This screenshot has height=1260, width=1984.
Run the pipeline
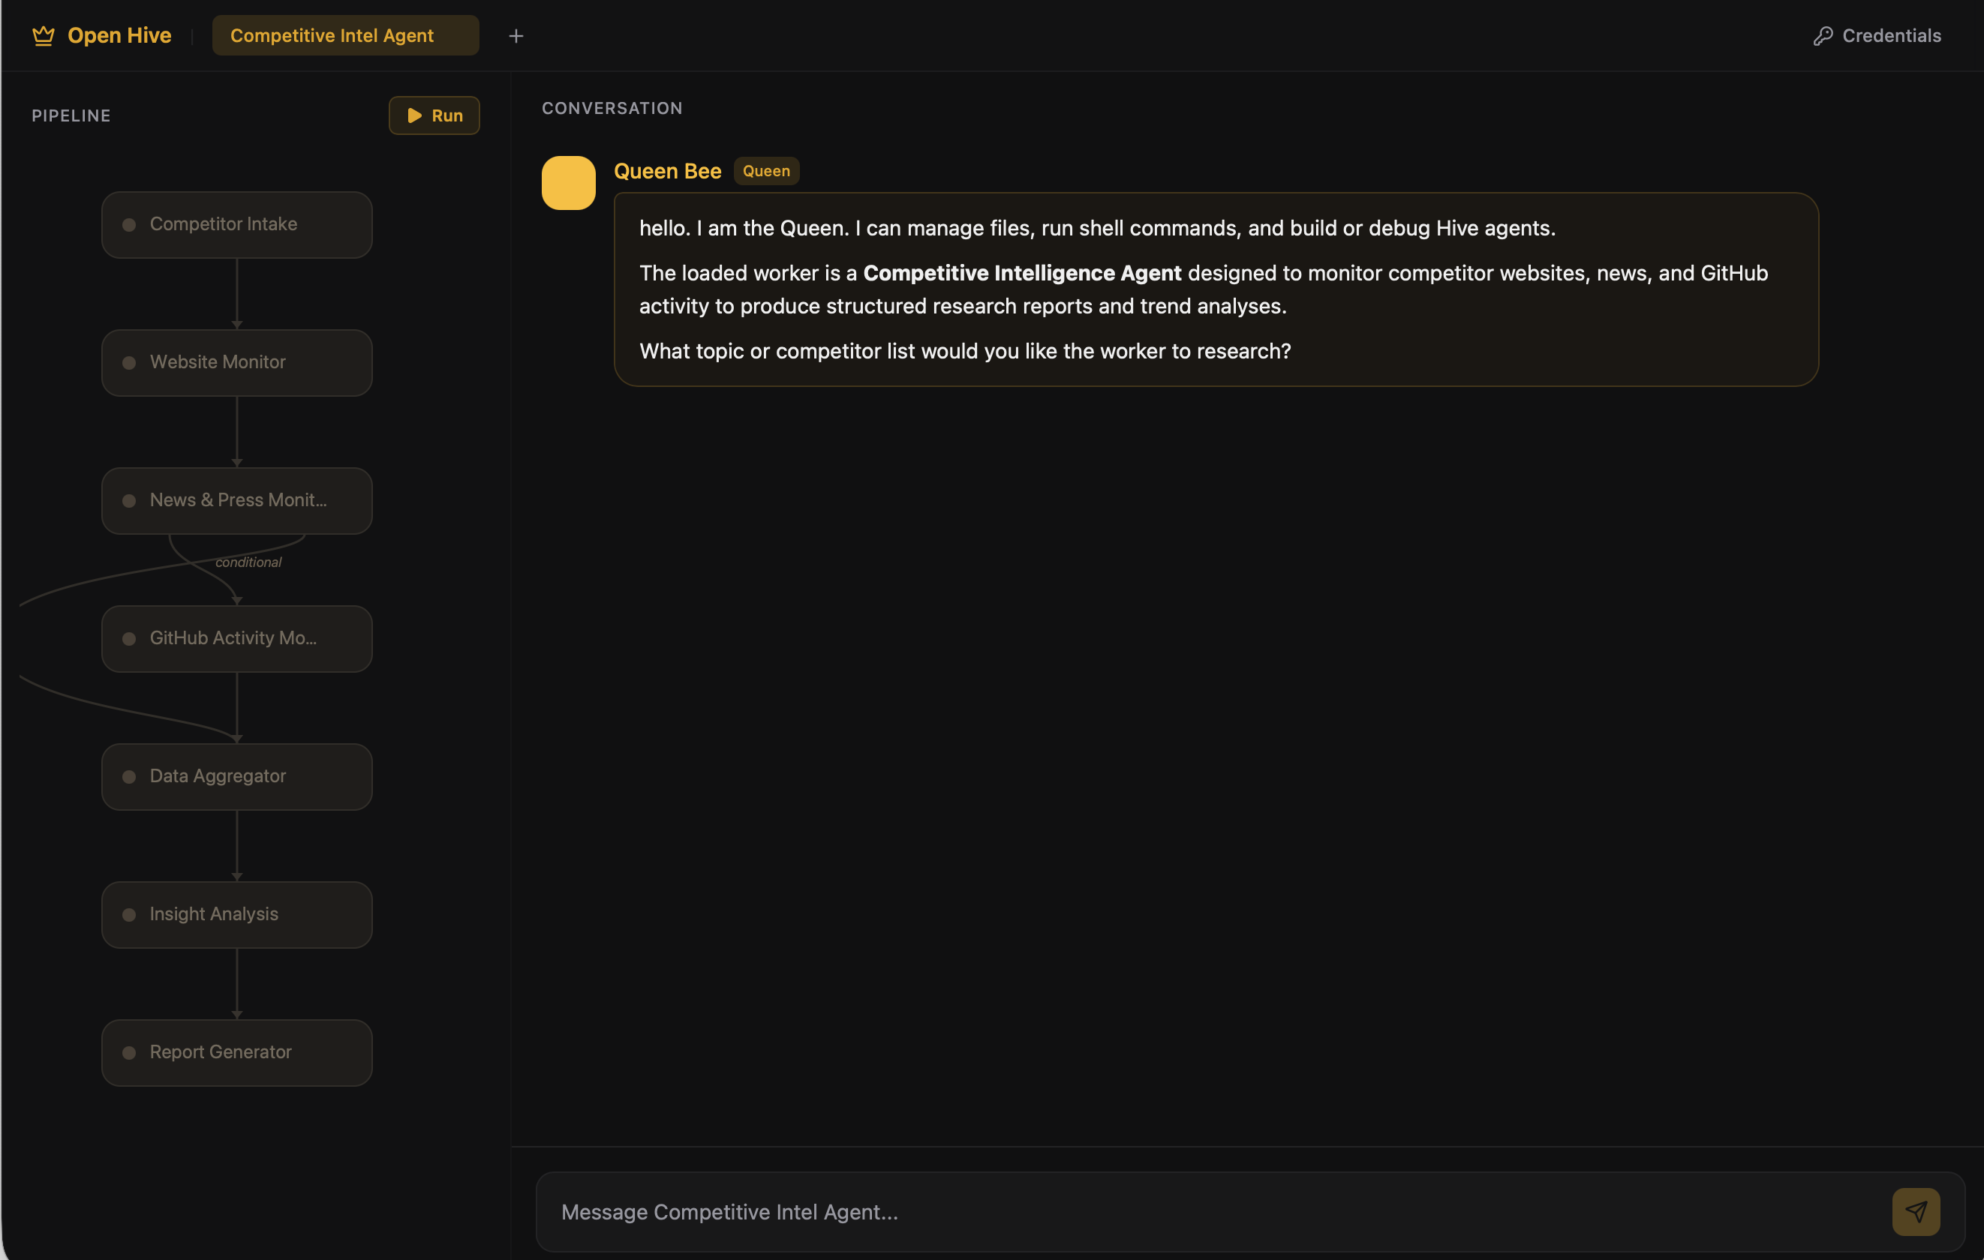[434, 115]
